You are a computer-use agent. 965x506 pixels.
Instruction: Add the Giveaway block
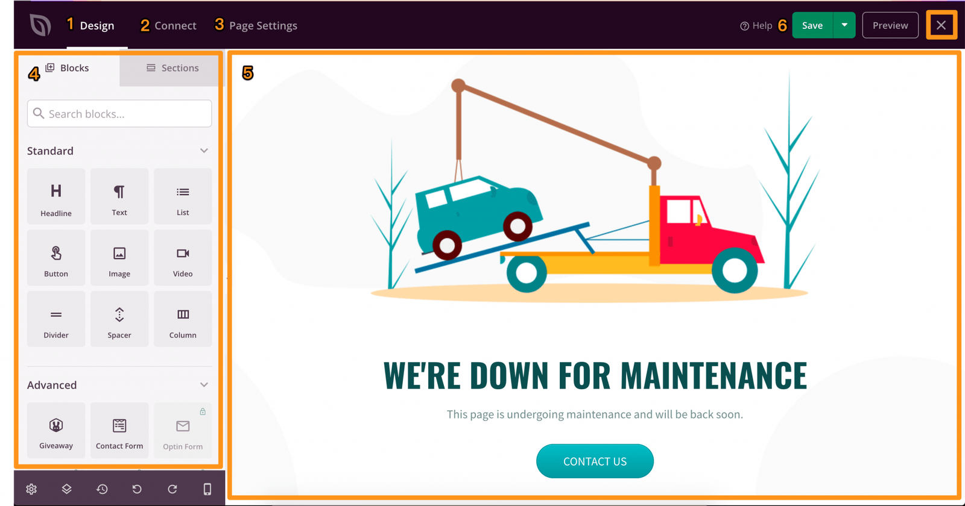(x=56, y=431)
